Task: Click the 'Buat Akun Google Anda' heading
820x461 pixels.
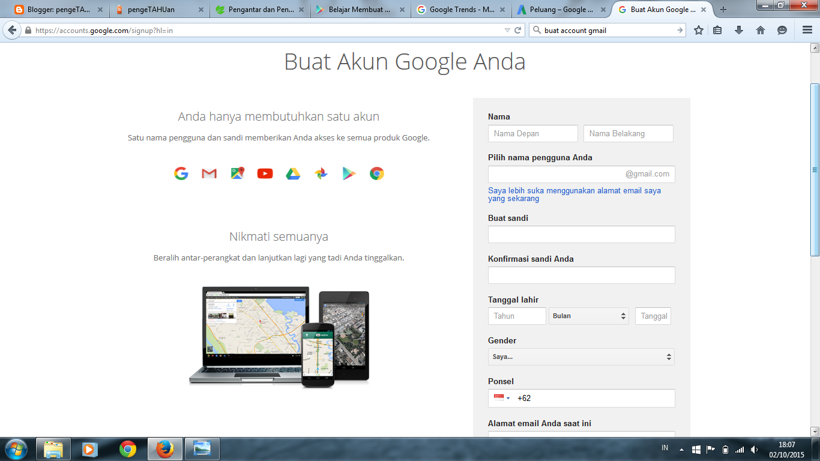Action: [x=405, y=62]
